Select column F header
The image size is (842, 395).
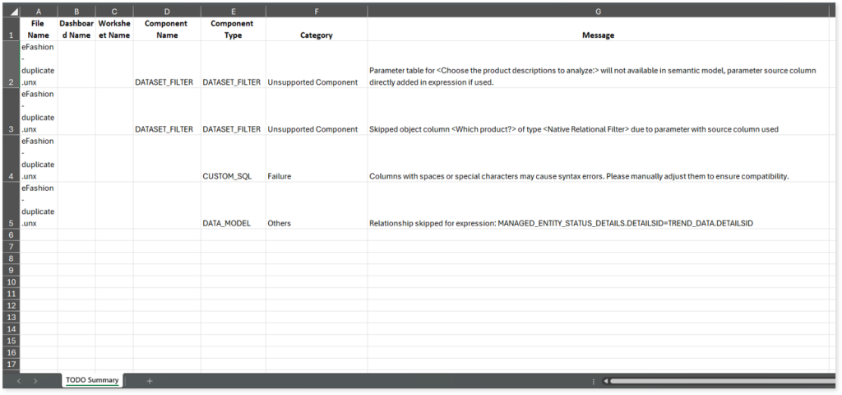pyautogui.click(x=316, y=12)
